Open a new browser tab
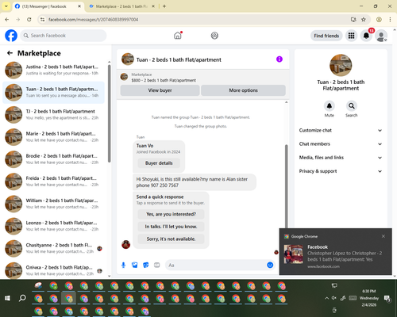This screenshot has height=317, width=397. (x=164, y=6)
